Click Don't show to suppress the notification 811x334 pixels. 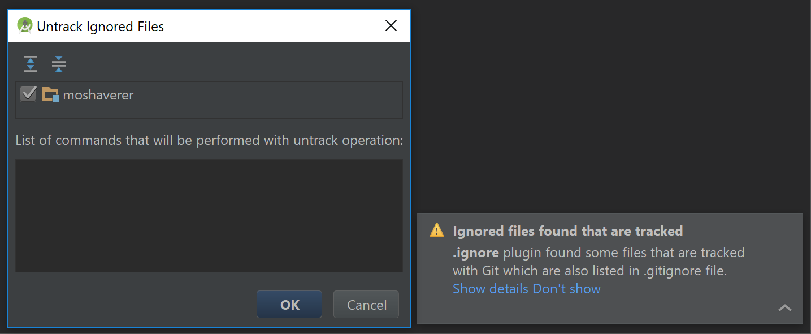tap(566, 288)
